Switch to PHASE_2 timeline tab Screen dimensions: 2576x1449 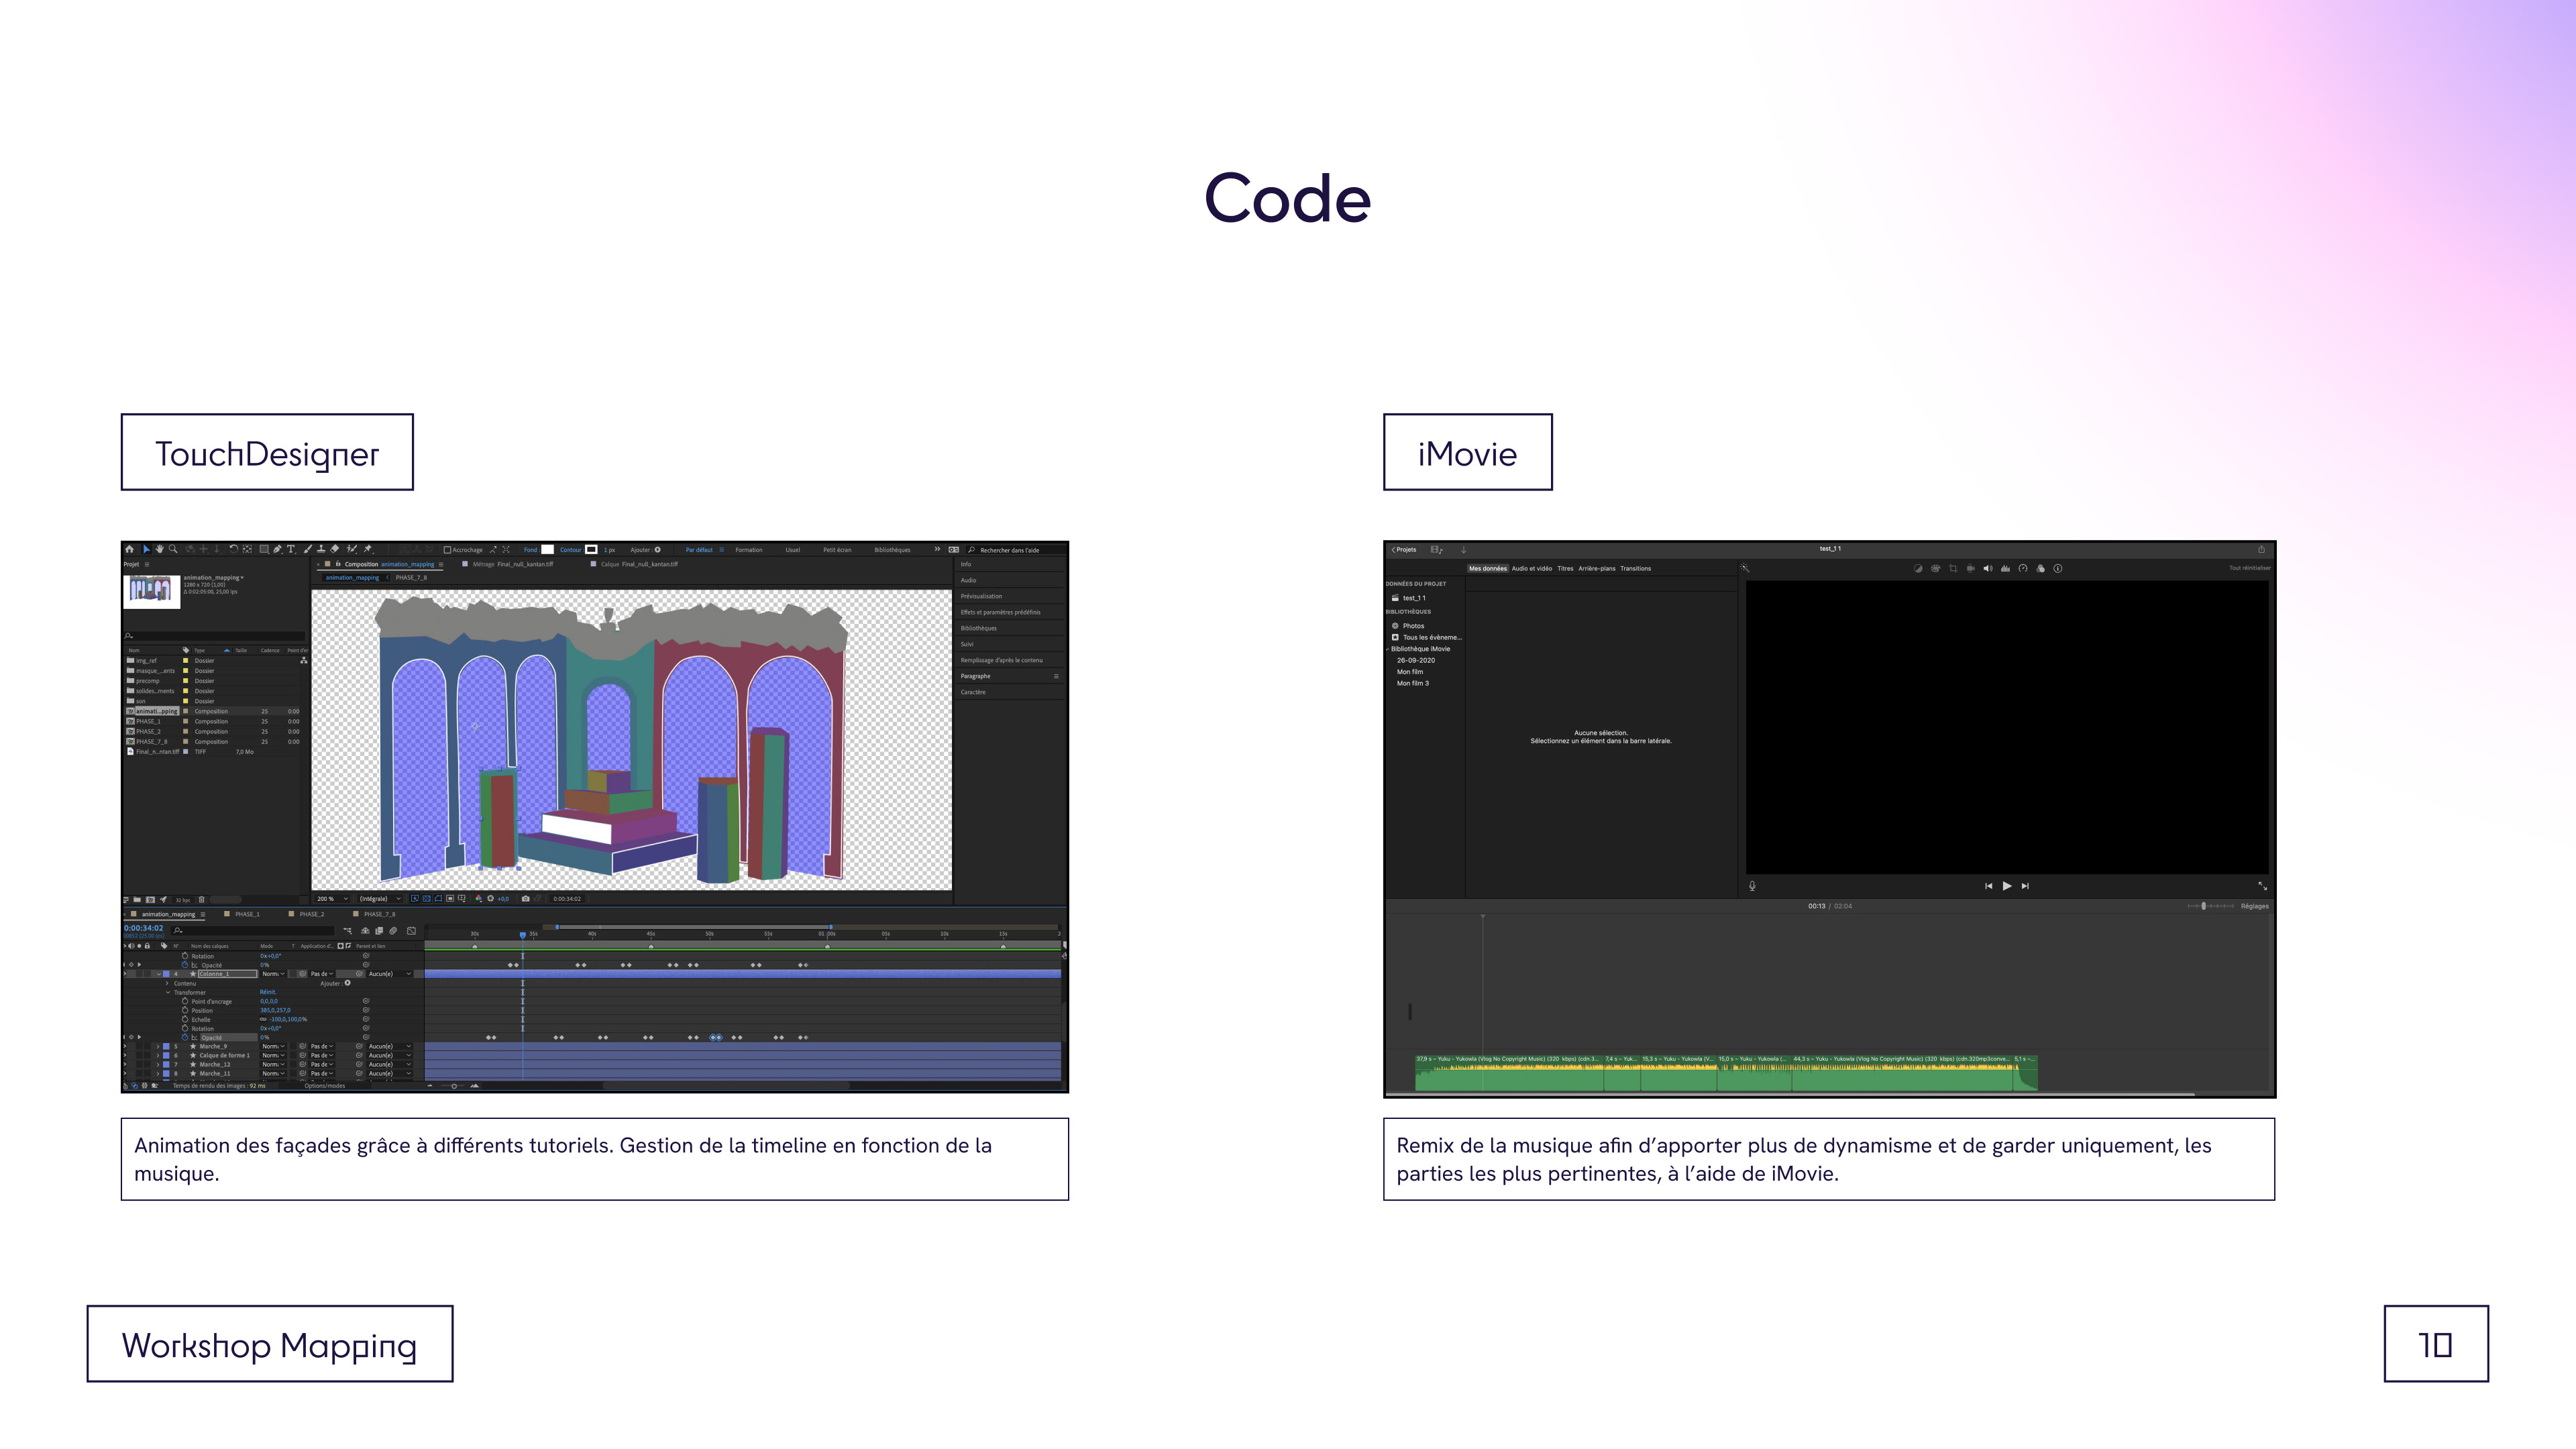pyautogui.click(x=312, y=915)
